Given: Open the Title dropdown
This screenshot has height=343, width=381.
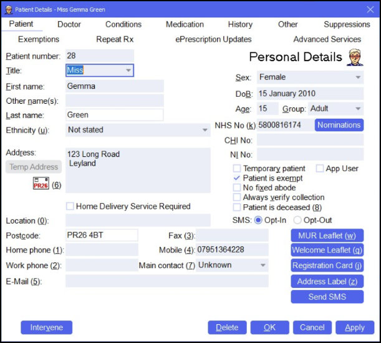Looking at the screenshot, I should pyautogui.click(x=128, y=71).
